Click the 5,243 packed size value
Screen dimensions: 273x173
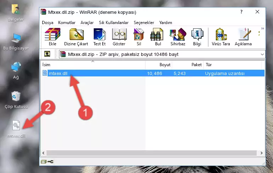180,73
